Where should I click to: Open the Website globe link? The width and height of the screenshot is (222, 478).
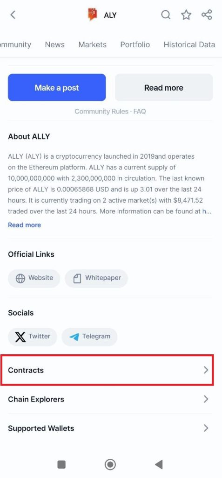(x=34, y=278)
